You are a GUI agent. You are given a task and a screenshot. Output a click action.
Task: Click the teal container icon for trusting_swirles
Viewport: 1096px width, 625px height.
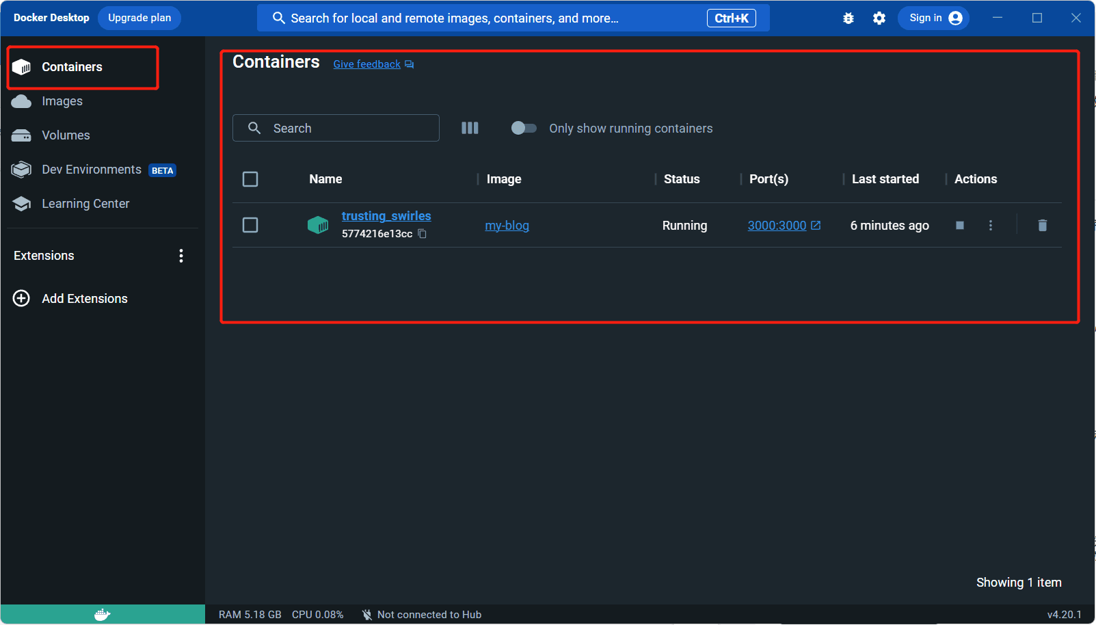(x=318, y=225)
